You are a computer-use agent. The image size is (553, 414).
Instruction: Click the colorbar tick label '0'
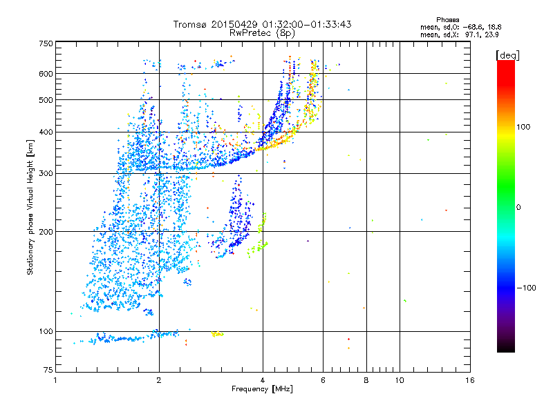[x=518, y=208]
